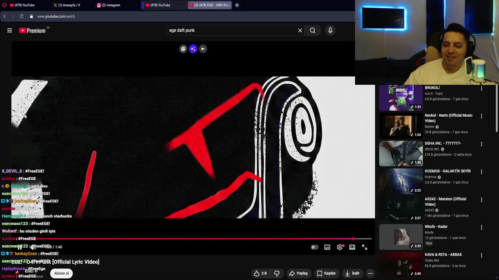Click 'Vuela Alto' channel name
The image size is (499, 280).
[x=432, y=261]
